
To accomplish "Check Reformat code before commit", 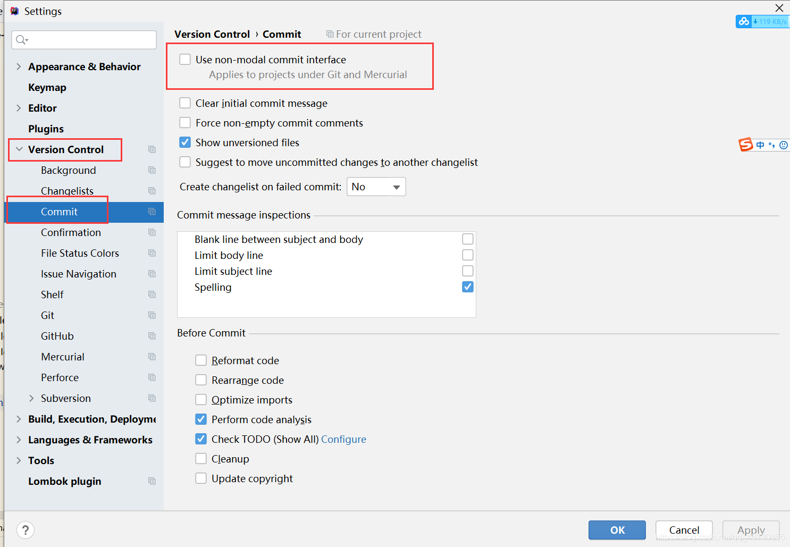I will (201, 360).
